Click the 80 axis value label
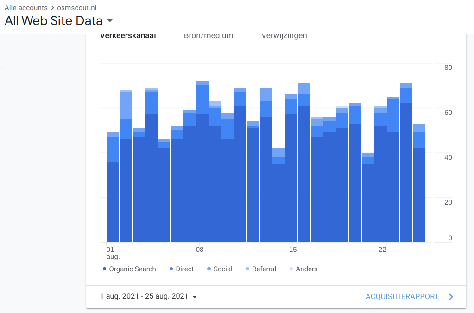Viewport: 474px width, 313px height. [449, 68]
